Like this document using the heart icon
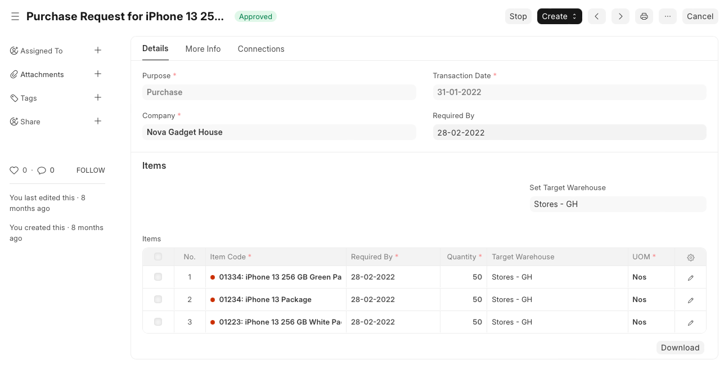The image size is (724, 369). click(14, 170)
